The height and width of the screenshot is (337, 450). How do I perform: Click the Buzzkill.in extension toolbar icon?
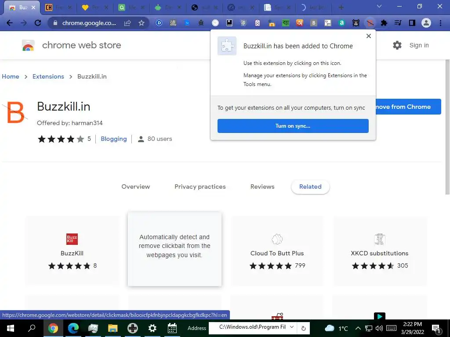coord(370,23)
